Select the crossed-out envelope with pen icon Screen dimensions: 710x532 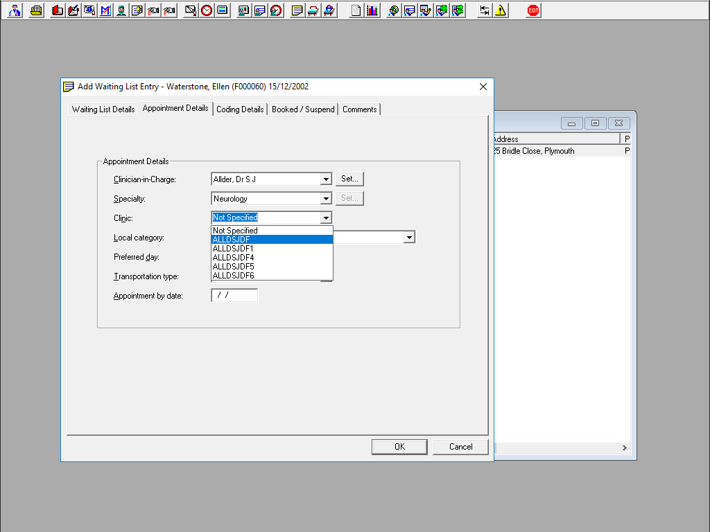pos(191,10)
